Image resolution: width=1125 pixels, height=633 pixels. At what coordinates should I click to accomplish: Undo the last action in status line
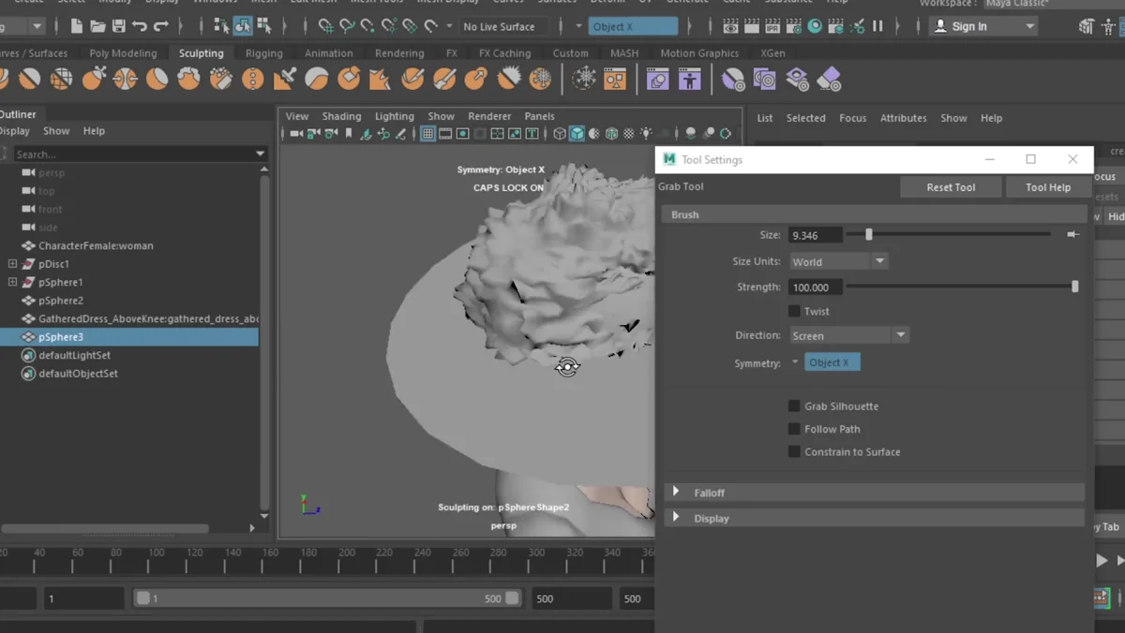(140, 26)
